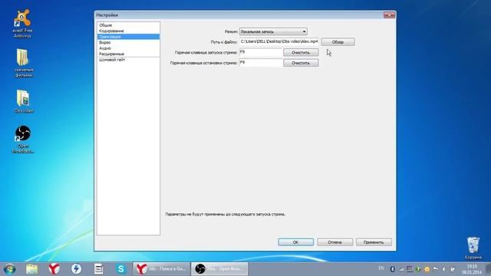Select Аудио settings category
This screenshot has width=491, height=276.
[128, 48]
